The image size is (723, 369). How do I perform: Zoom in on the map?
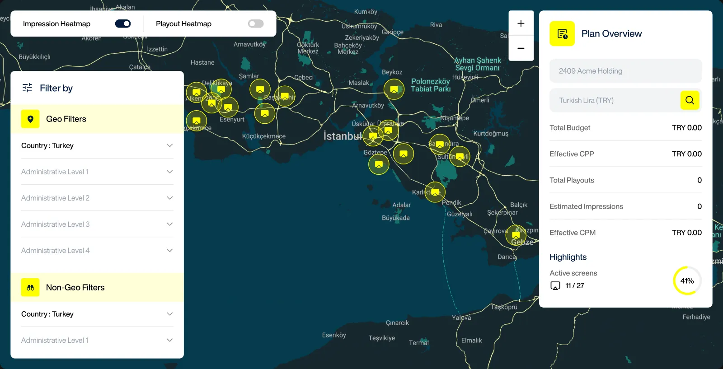click(x=521, y=23)
